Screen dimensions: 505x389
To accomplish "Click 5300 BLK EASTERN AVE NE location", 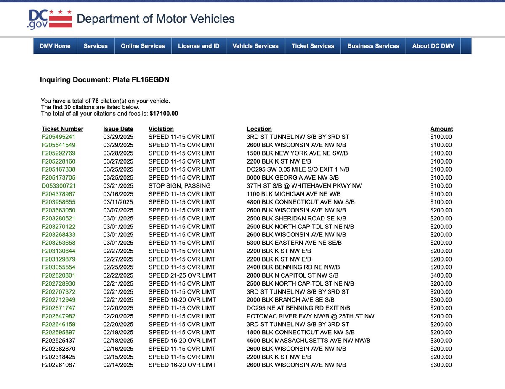I will pyautogui.click(x=294, y=243).
